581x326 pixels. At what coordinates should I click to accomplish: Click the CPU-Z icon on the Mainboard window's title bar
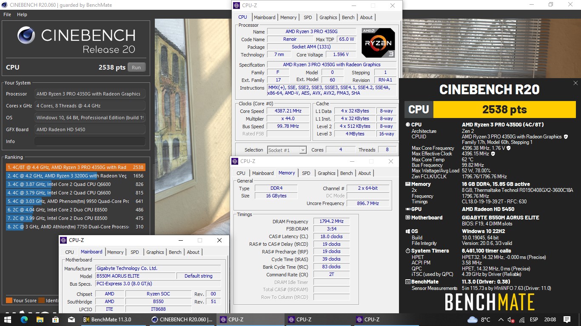point(63,240)
